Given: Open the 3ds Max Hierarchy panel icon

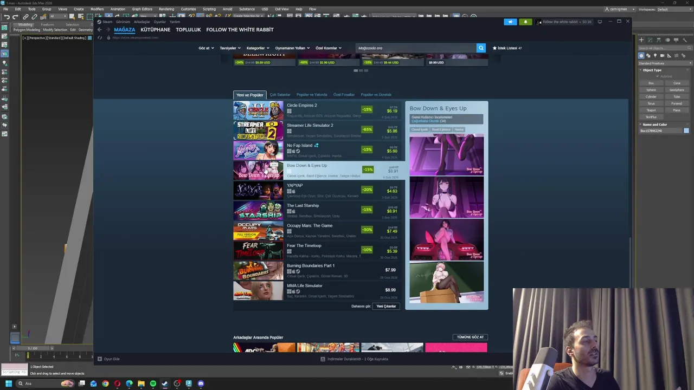Looking at the screenshot, I should point(659,40).
